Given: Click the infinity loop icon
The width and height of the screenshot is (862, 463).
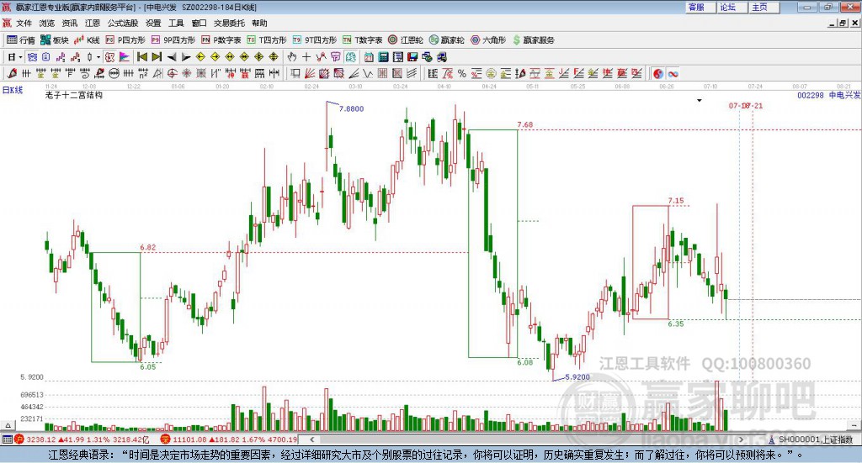Looking at the screenshot, I should [x=673, y=73].
